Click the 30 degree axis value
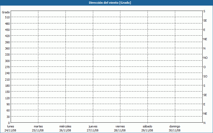The image size is (213, 133). [8, 117]
